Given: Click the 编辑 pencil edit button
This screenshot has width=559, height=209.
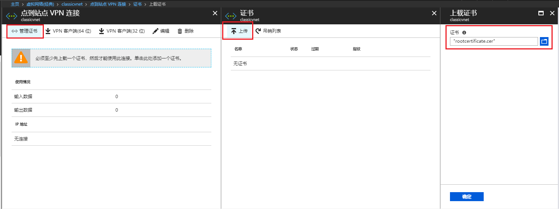Looking at the screenshot, I should pyautogui.click(x=161, y=31).
